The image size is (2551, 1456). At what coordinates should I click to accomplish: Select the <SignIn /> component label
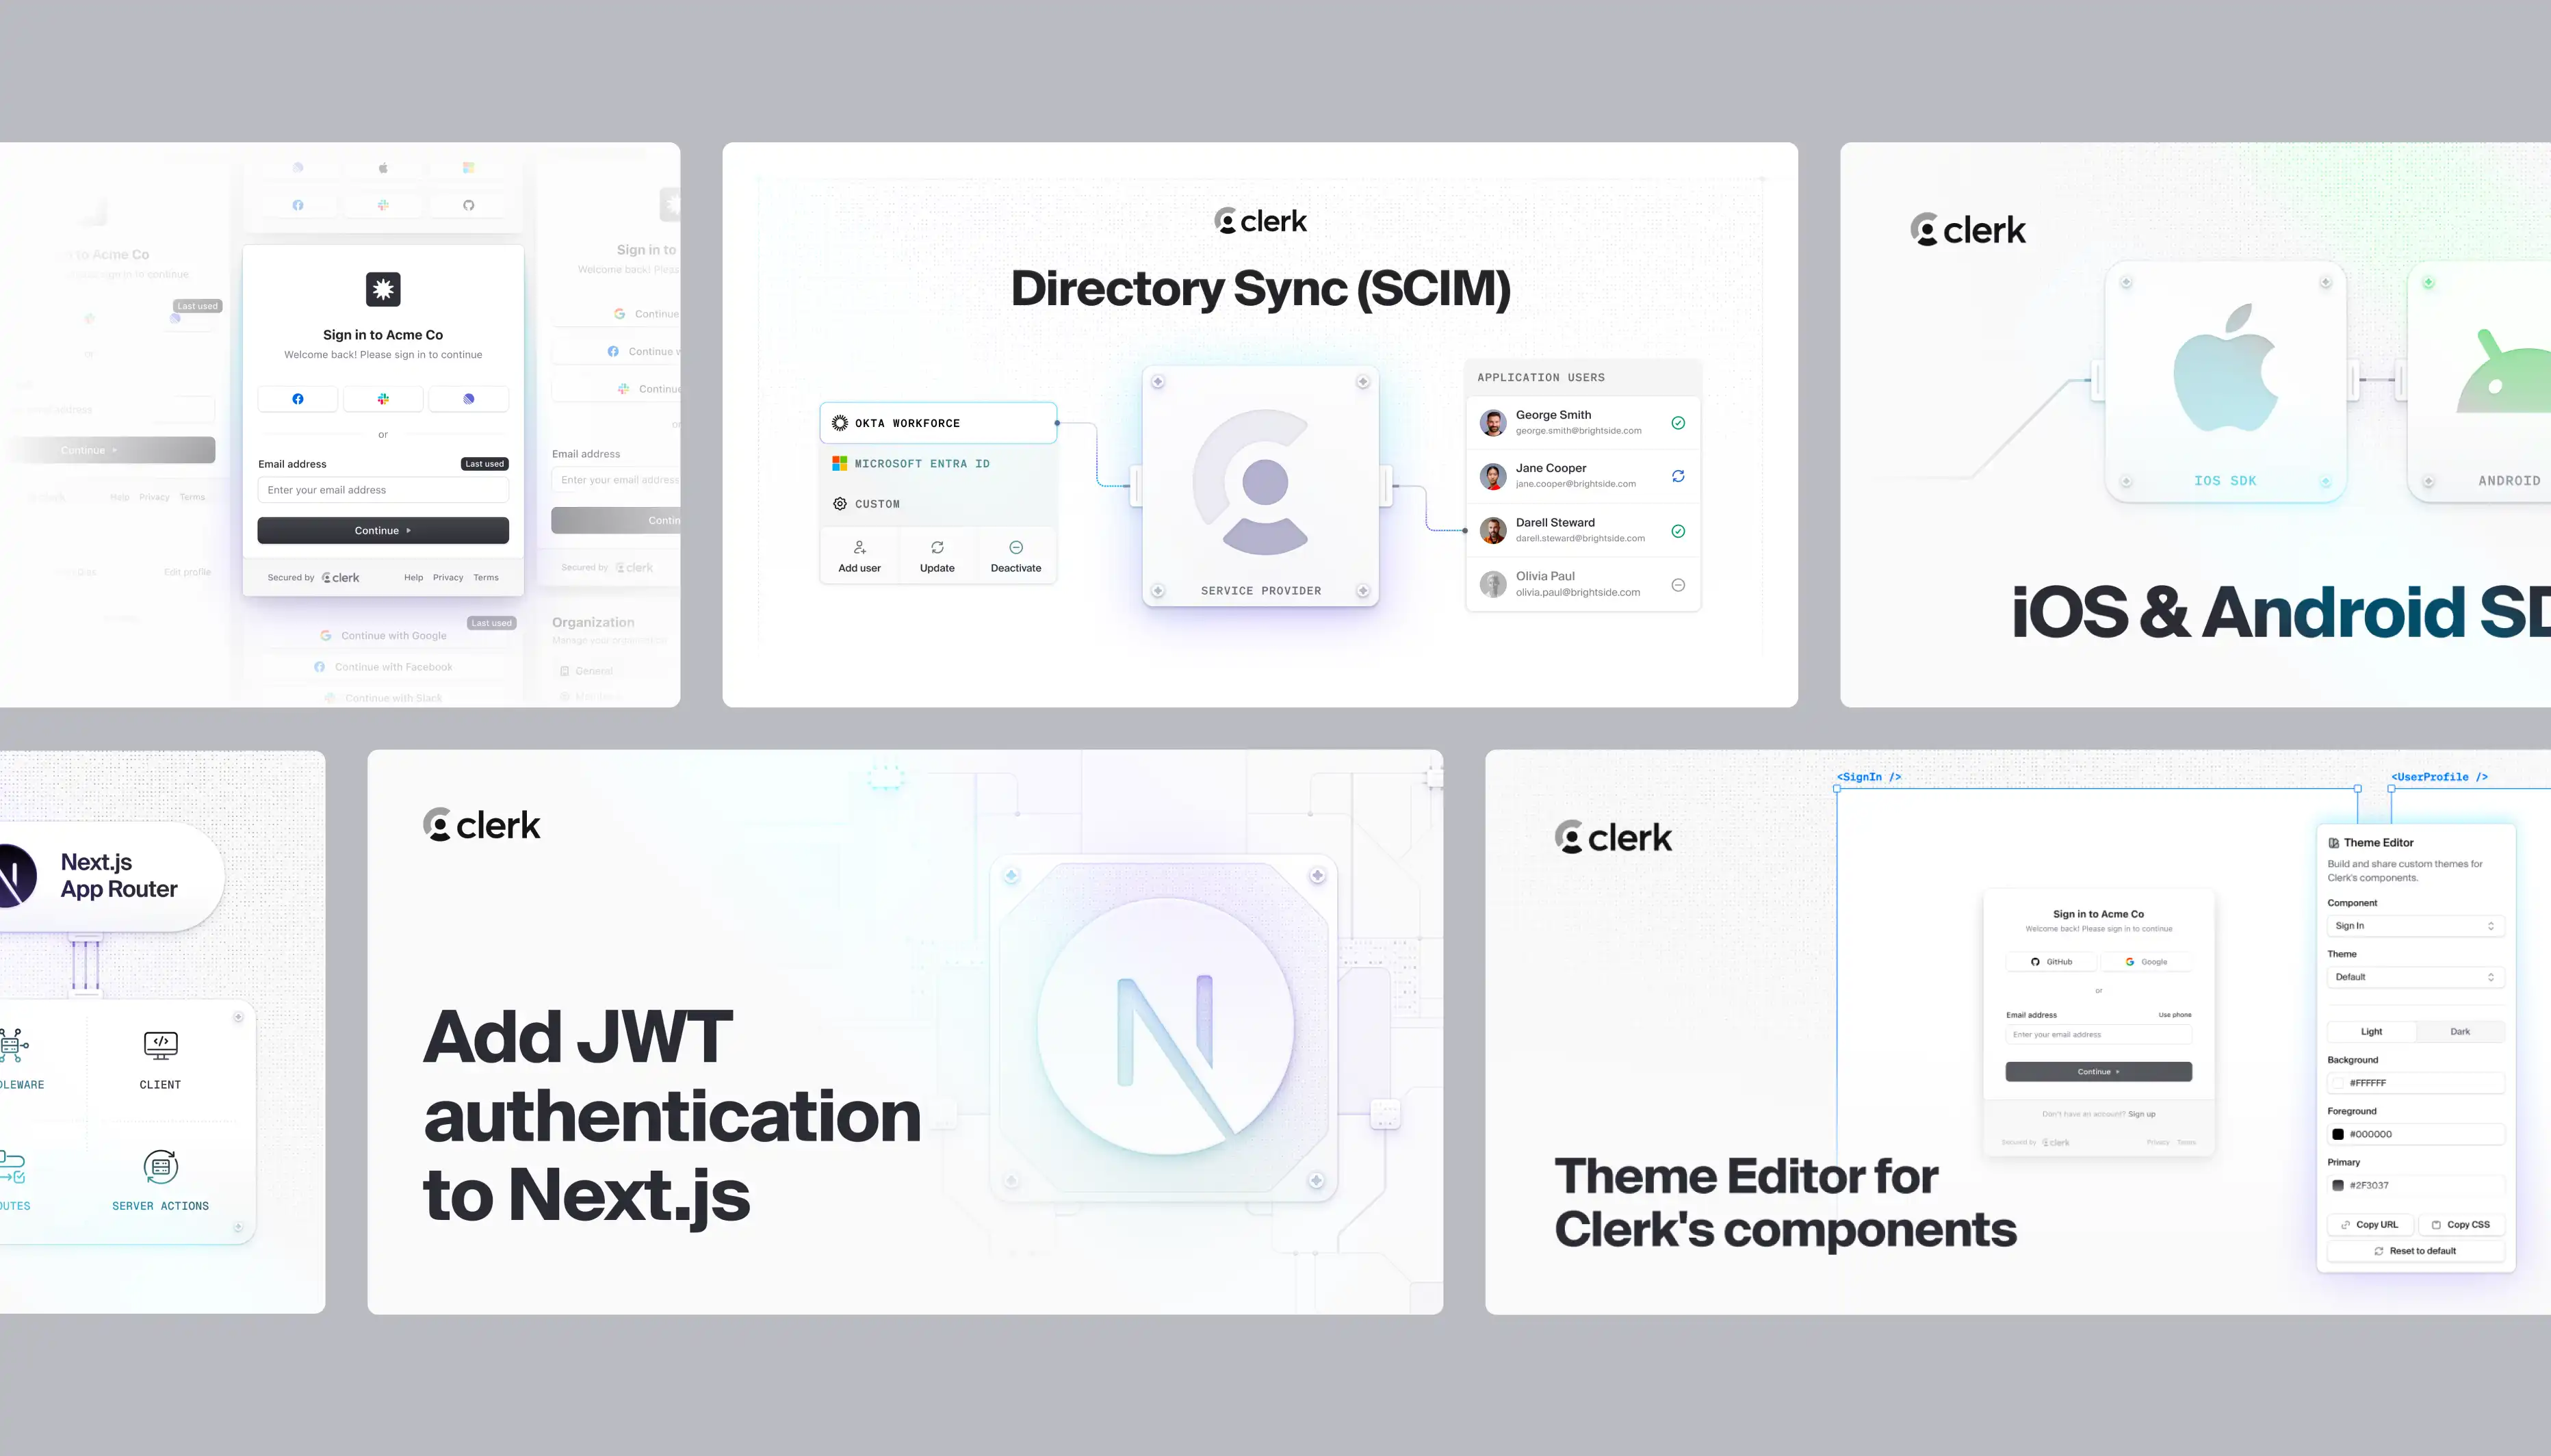pyautogui.click(x=1869, y=777)
